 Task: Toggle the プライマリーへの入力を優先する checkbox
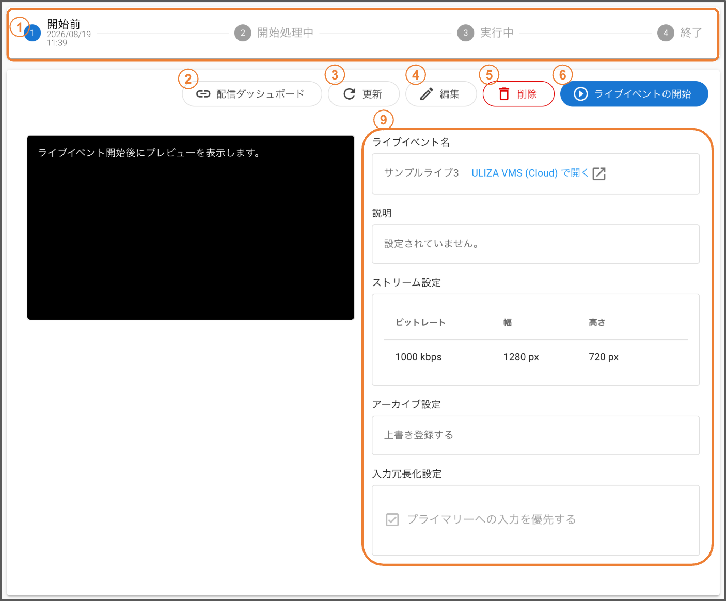tap(392, 519)
